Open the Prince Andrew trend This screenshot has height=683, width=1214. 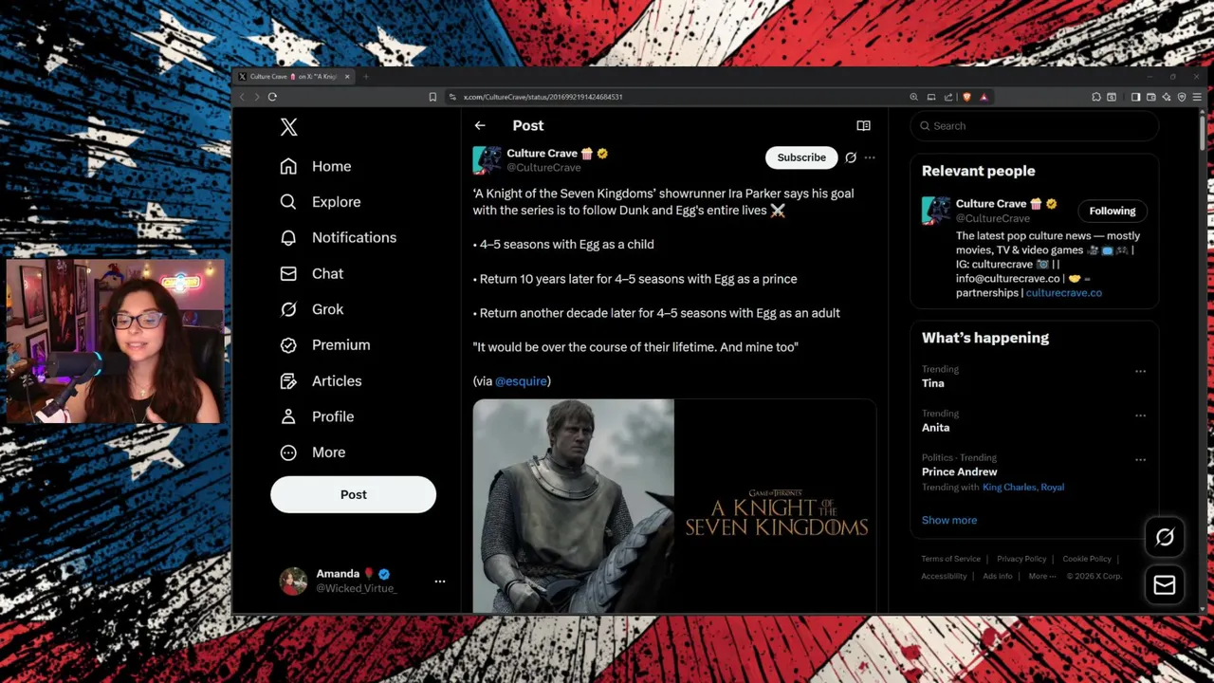click(x=959, y=471)
